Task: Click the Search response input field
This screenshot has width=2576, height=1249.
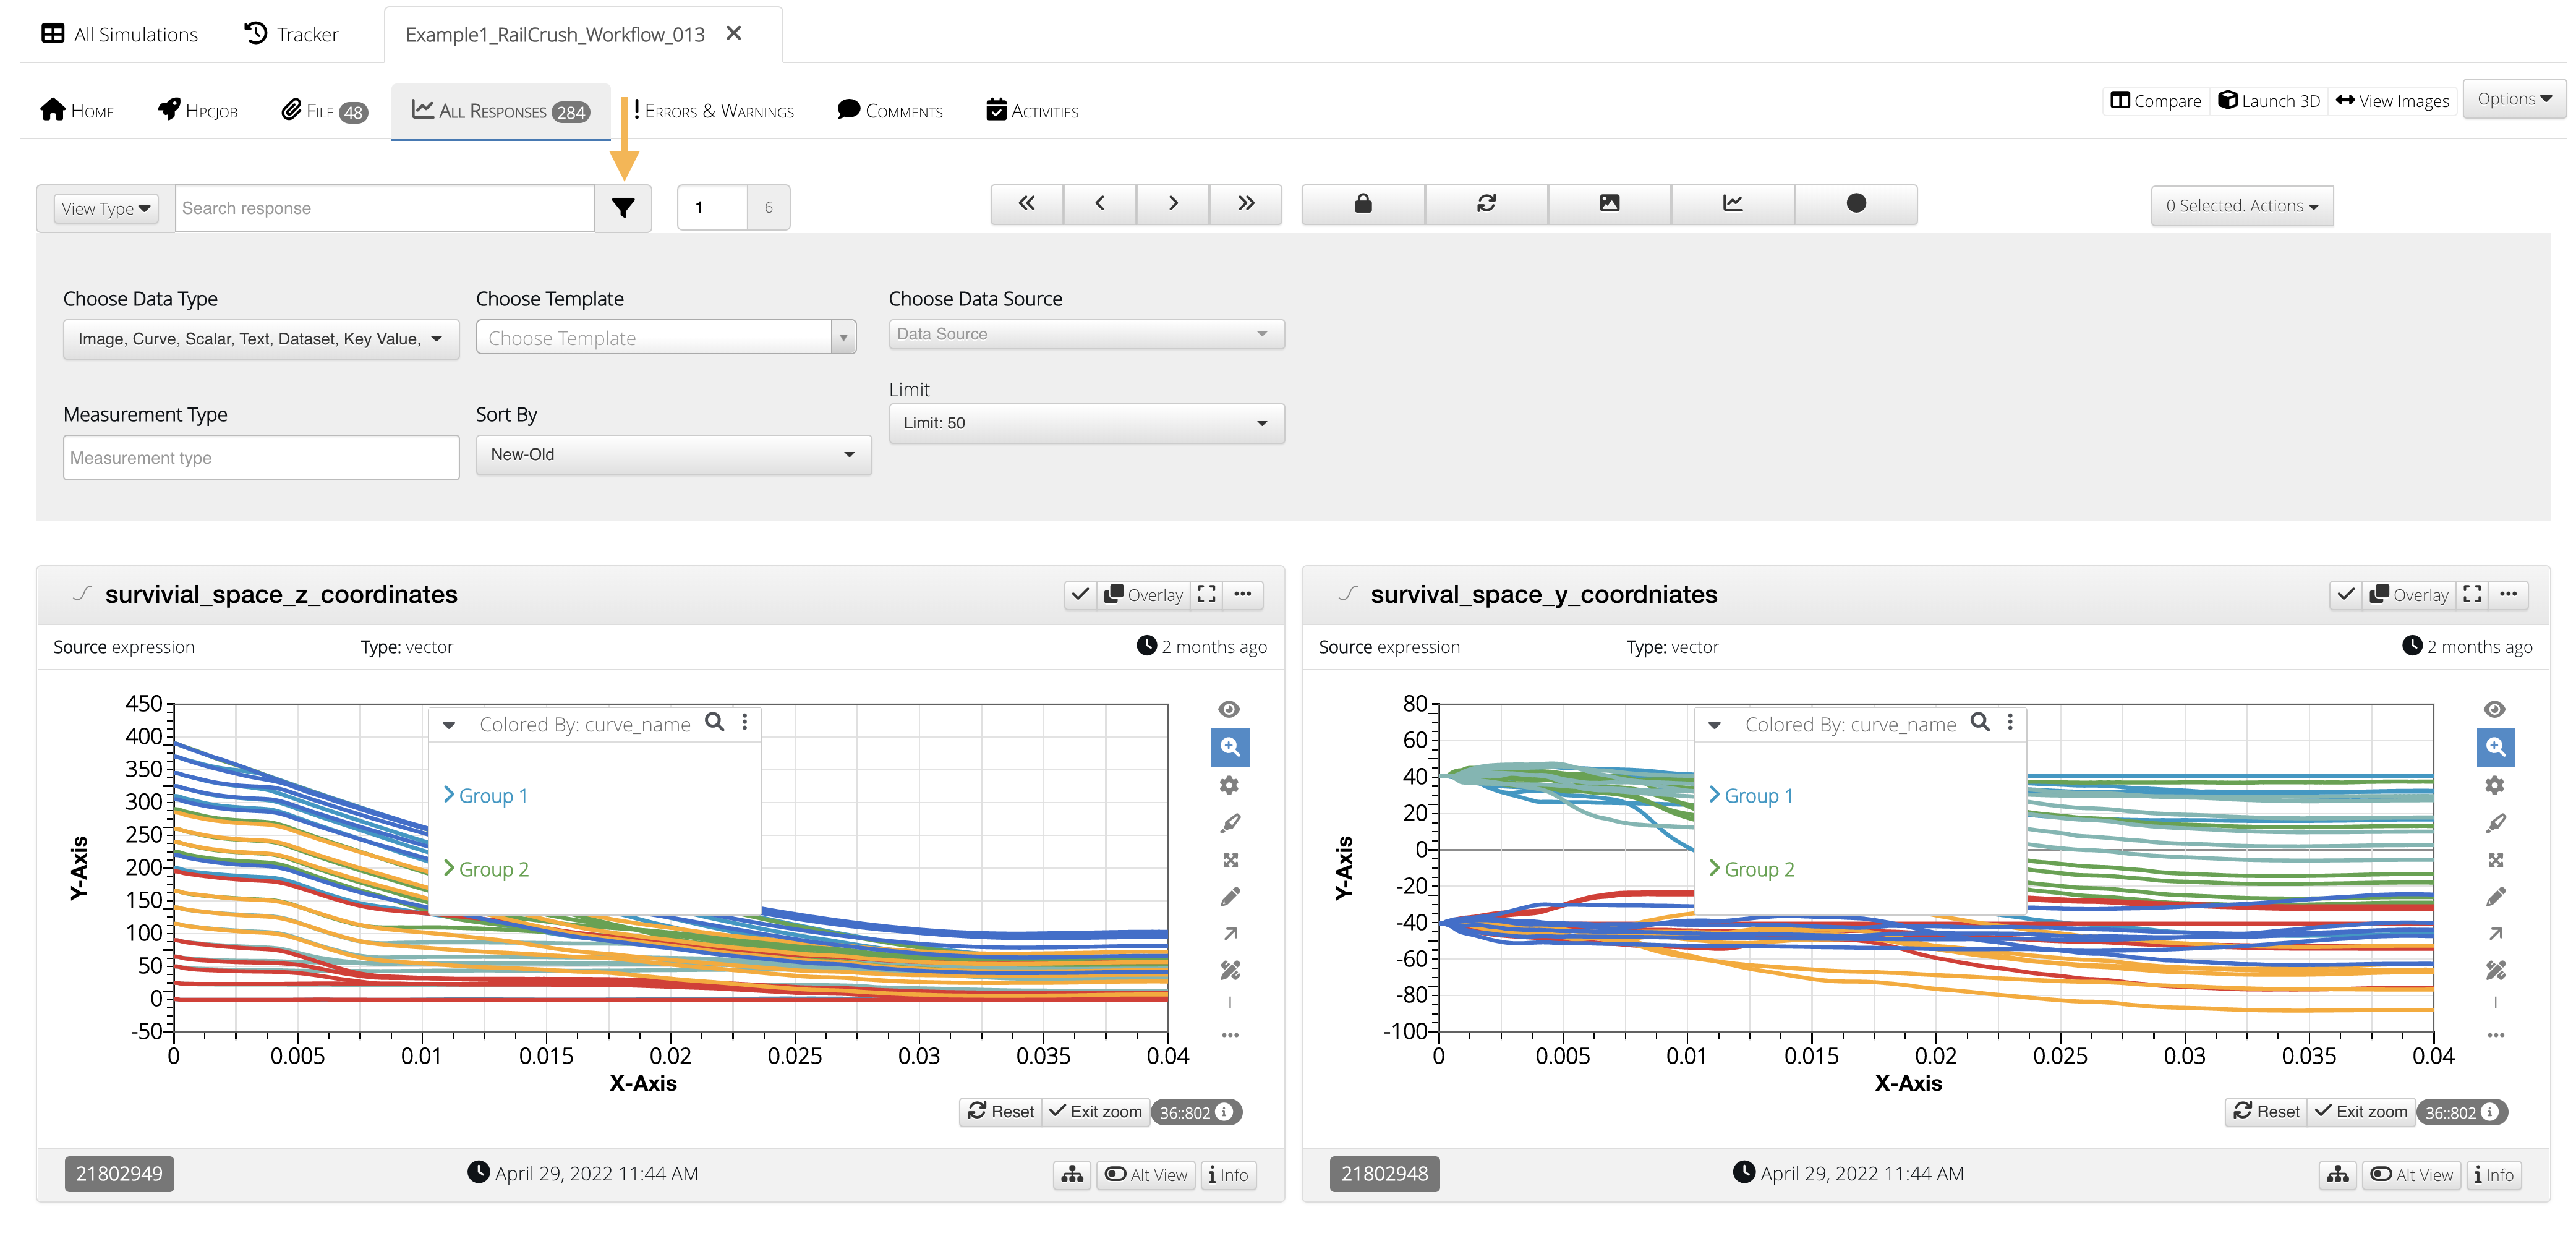Action: (x=385, y=208)
